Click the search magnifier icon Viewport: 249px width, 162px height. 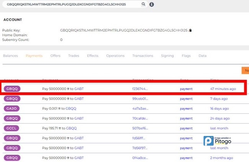[x=143, y=4]
